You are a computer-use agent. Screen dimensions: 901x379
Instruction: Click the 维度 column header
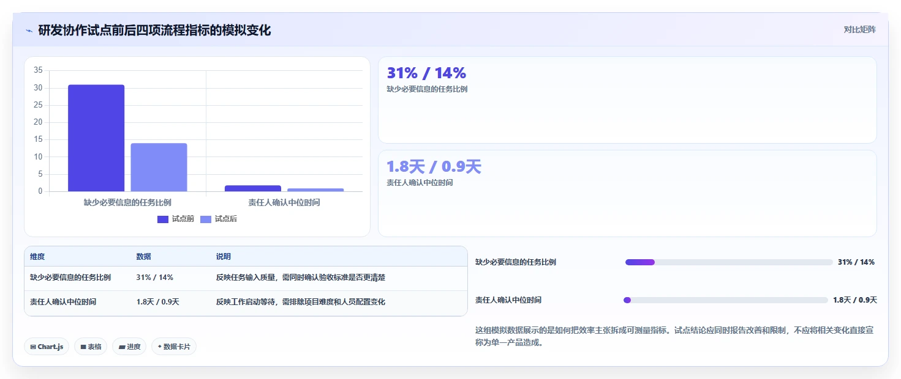37,257
